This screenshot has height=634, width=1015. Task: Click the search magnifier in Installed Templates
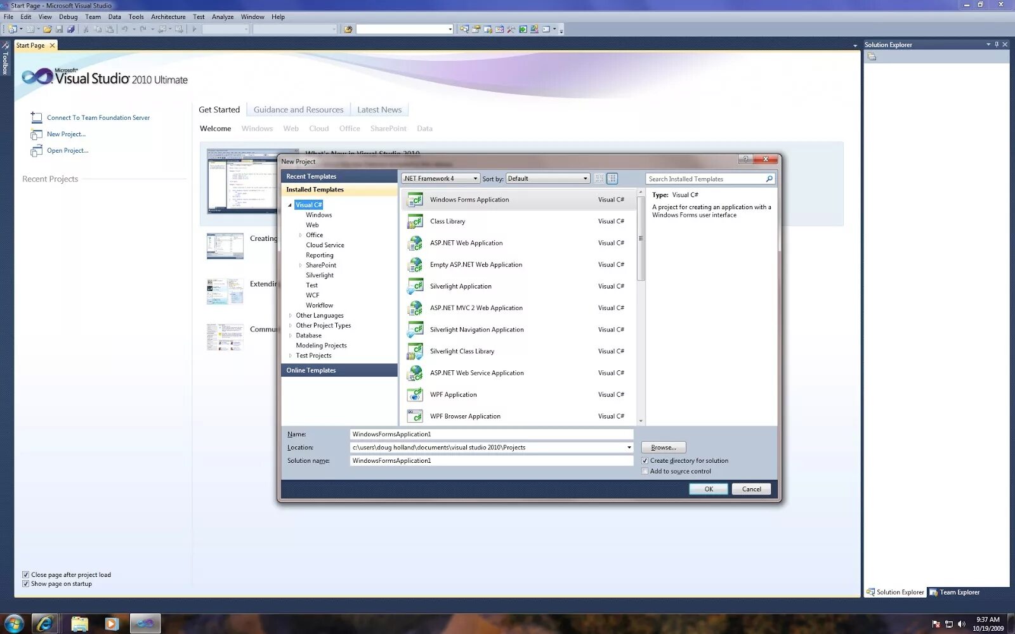point(769,179)
